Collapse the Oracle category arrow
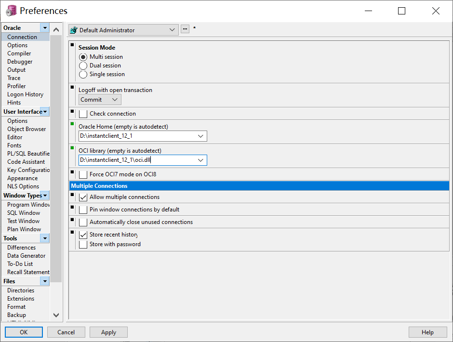The width and height of the screenshot is (453, 342). pos(45,28)
